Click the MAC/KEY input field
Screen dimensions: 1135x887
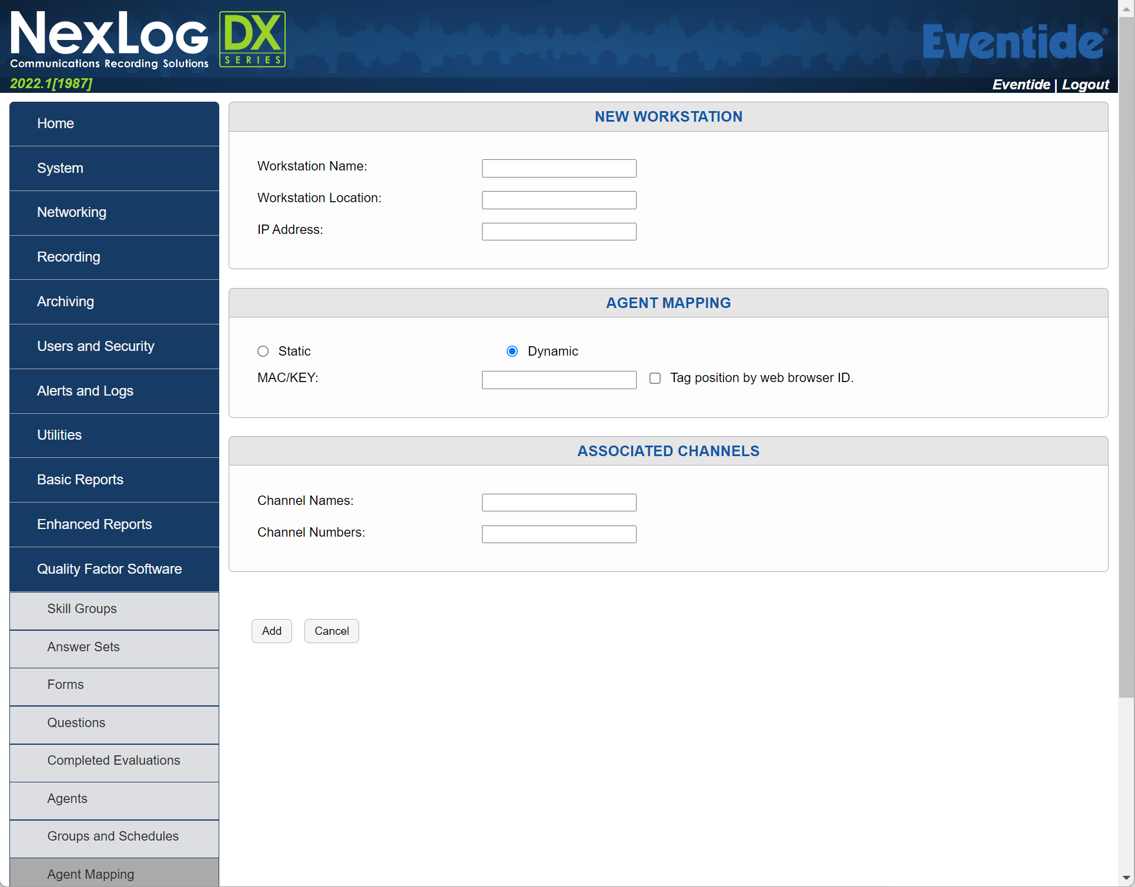tap(558, 380)
